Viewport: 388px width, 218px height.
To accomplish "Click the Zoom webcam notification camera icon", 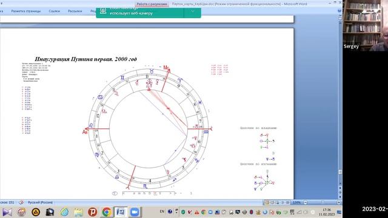I will pos(103,11).
